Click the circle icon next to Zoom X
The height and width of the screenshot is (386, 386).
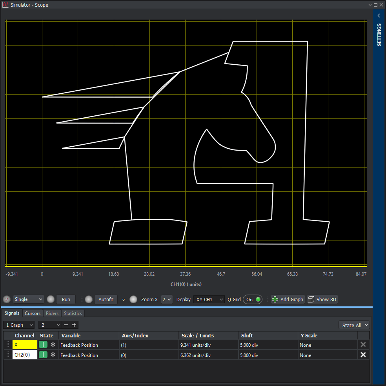[133, 299]
